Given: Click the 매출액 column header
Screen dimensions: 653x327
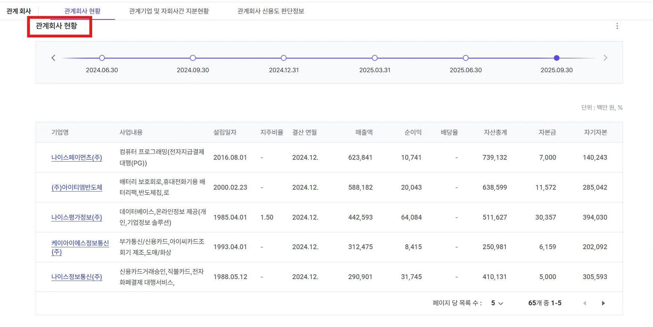Looking at the screenshot, I should coord(364,132).
